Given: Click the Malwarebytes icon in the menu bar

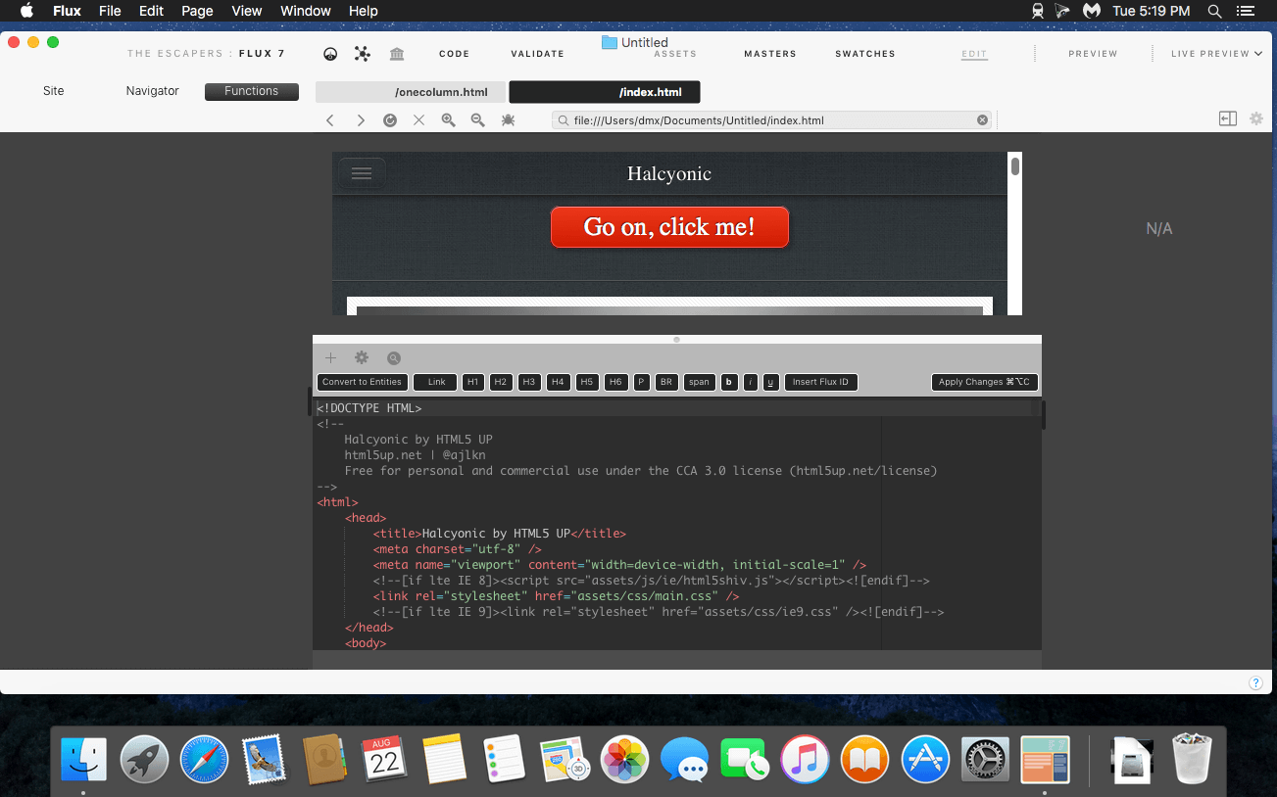Looking at the screenshot, I should [1091, 11].
